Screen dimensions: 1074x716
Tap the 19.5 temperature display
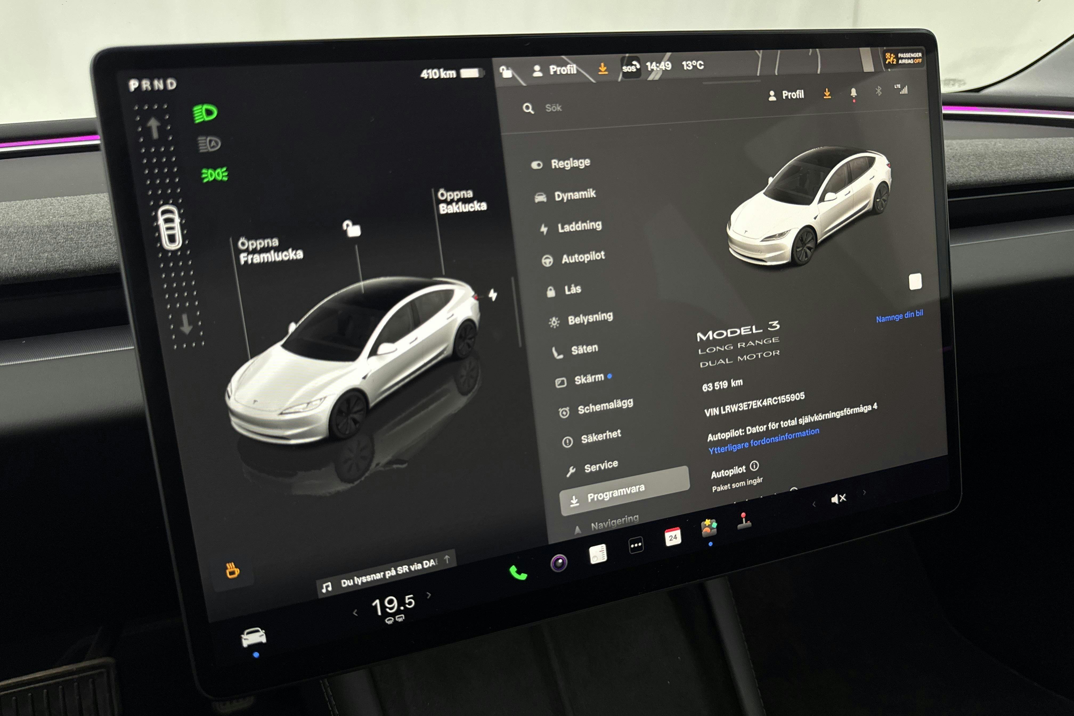click(x=393, y=605)
